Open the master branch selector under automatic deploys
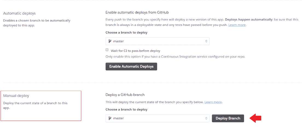 (157, 41)
